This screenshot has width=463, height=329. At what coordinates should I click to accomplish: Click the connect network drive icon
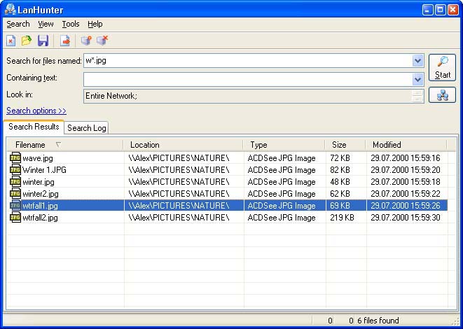(86, 41)
